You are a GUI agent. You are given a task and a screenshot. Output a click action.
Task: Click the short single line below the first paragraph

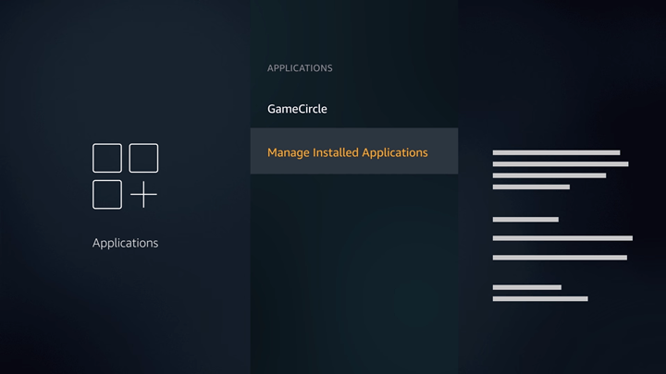coord(525,220)
